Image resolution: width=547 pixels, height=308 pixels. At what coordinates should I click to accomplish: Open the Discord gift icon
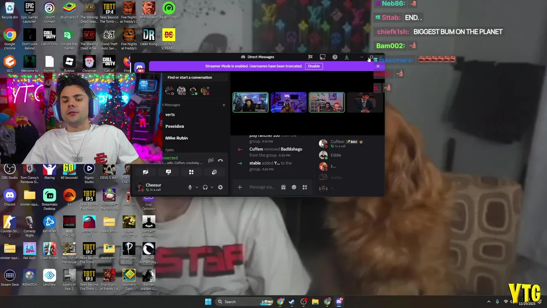click(x=283, y=187)
